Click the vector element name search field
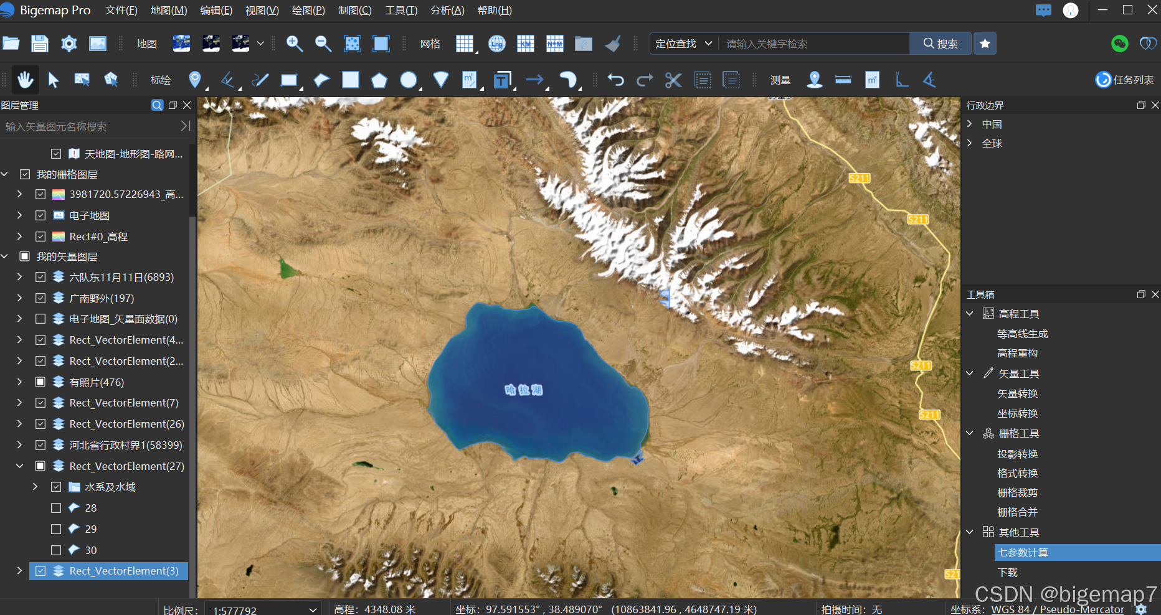Image resolution: width=1161 pixels, height=615 pixels. tap(90, 126)
